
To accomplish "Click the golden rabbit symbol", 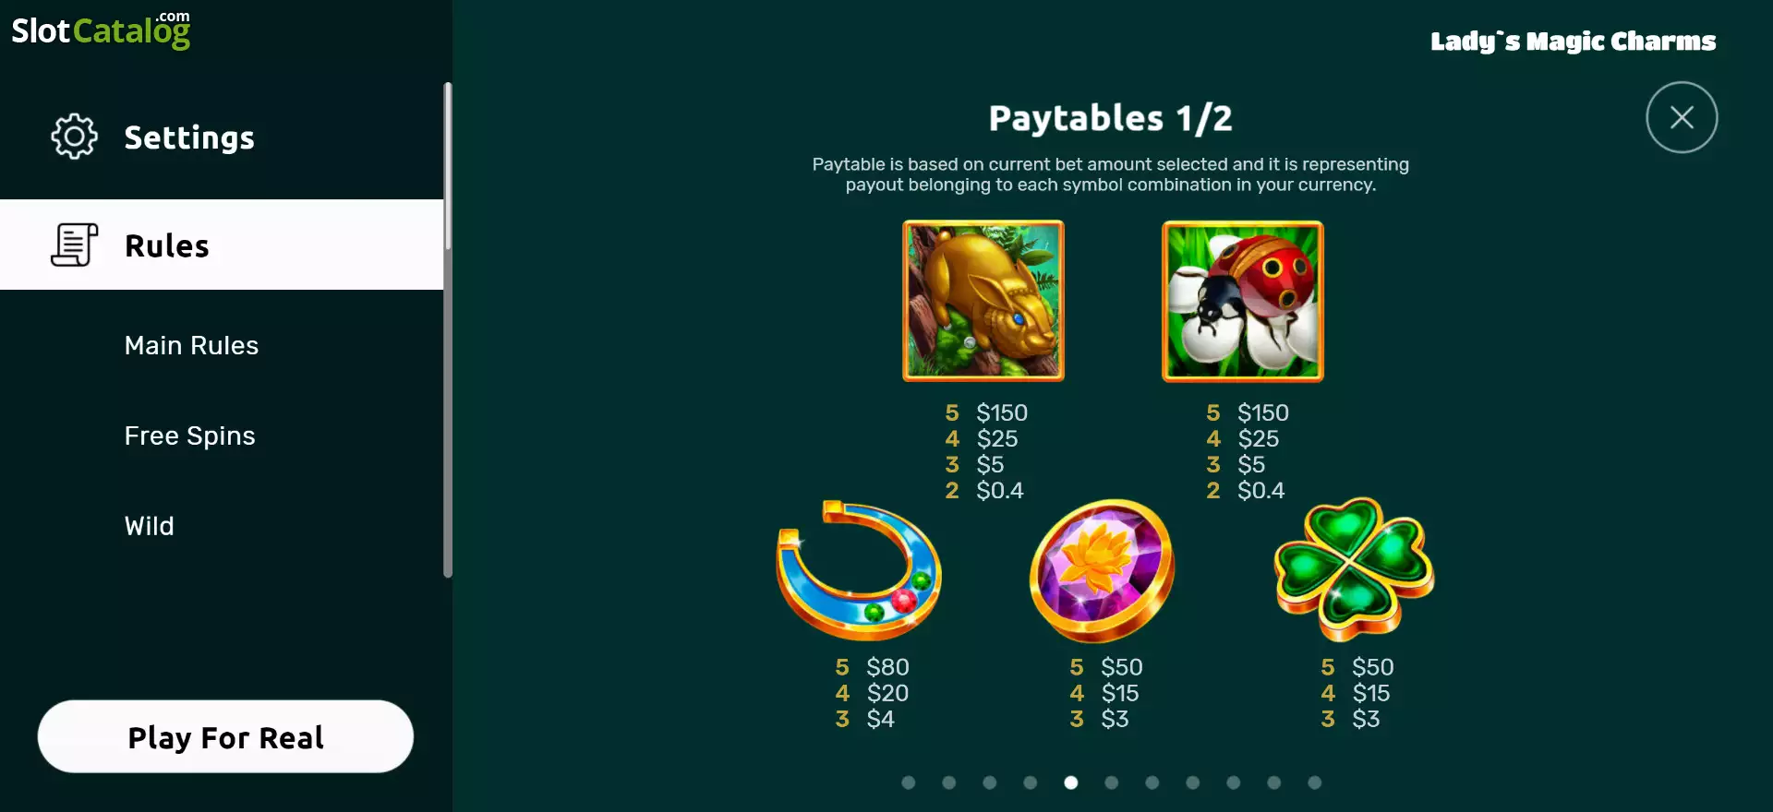I will [983, 301].
